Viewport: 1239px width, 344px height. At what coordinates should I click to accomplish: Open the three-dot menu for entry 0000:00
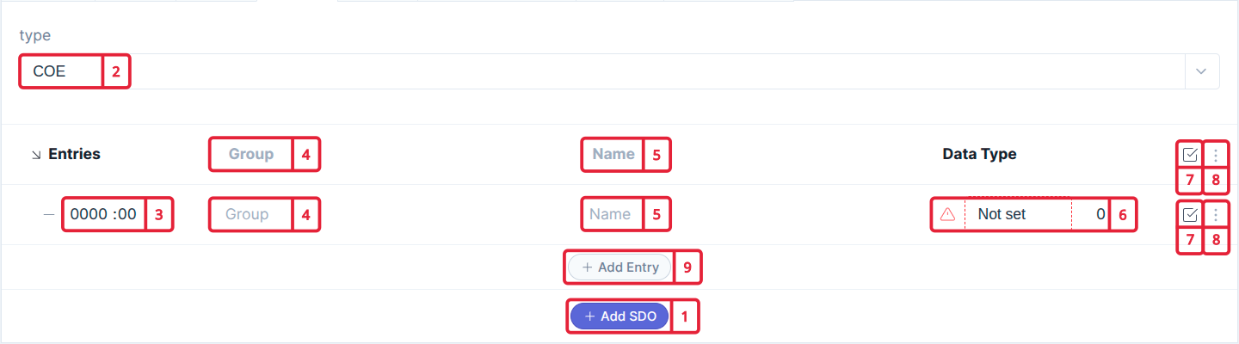(1216, 214)
